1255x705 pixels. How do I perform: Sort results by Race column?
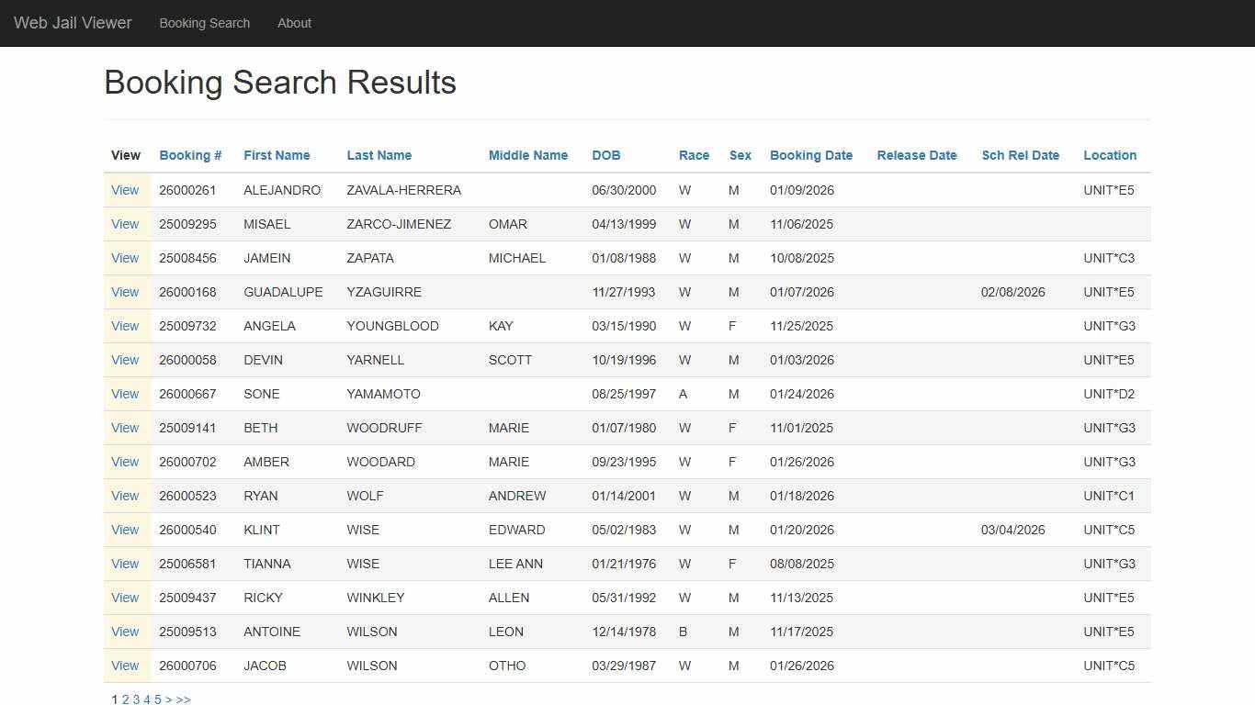[694, 155]
